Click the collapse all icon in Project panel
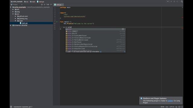193x108 pixels. (x=45, y=4)
